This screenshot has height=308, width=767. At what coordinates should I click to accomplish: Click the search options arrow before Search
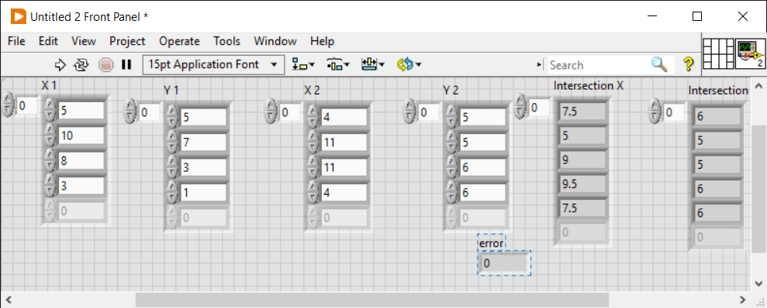[x=540, y=65]
